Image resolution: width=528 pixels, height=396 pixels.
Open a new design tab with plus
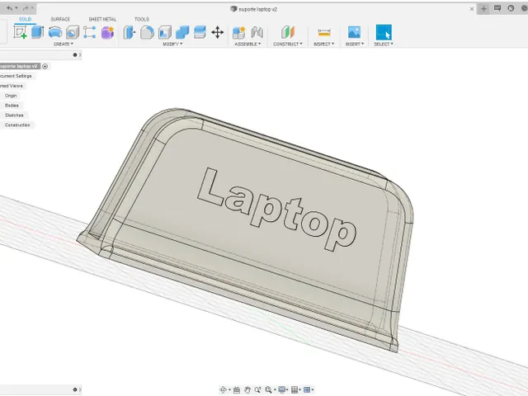click(483, 9)
